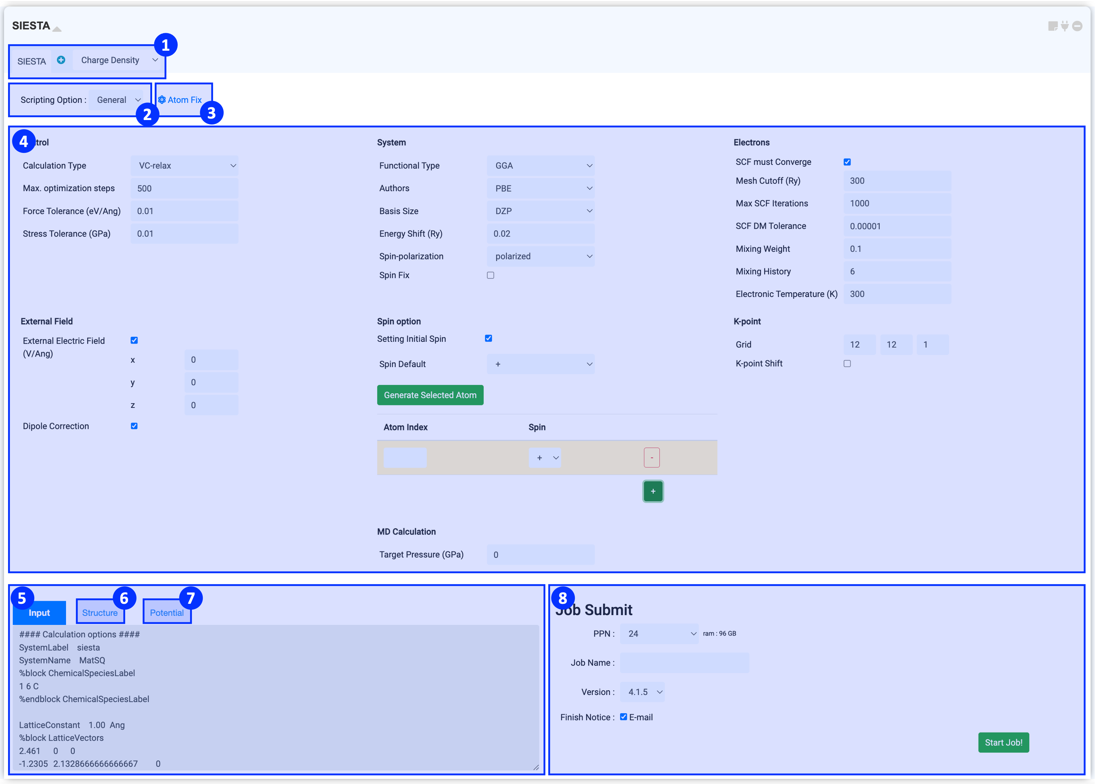Open the PPN dropdown showing 24

659,633
